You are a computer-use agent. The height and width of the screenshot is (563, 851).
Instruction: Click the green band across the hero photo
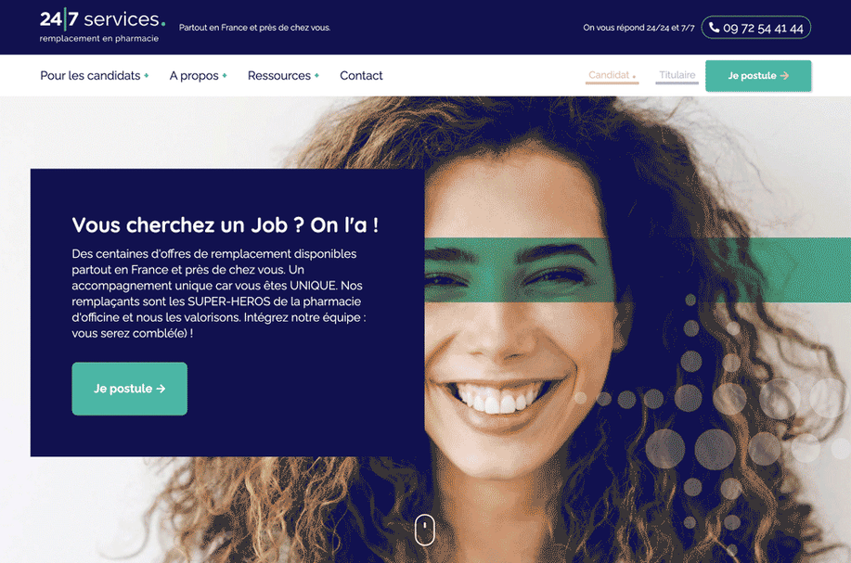pos(638,270)
